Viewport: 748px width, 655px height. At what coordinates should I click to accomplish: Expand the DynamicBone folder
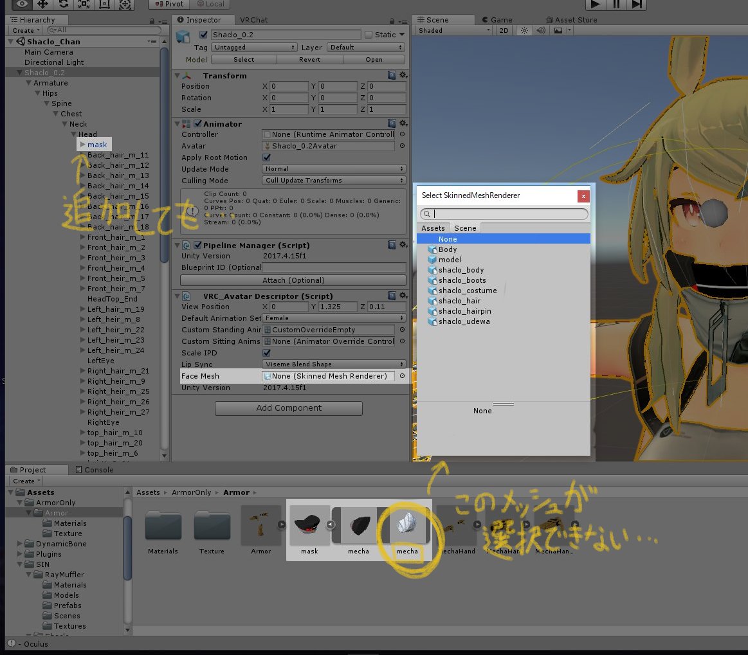point(19,543)
